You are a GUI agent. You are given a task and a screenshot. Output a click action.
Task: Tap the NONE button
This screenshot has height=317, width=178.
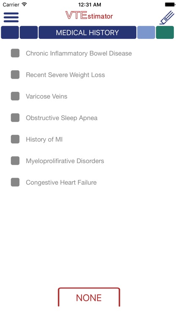click(89, 298)
